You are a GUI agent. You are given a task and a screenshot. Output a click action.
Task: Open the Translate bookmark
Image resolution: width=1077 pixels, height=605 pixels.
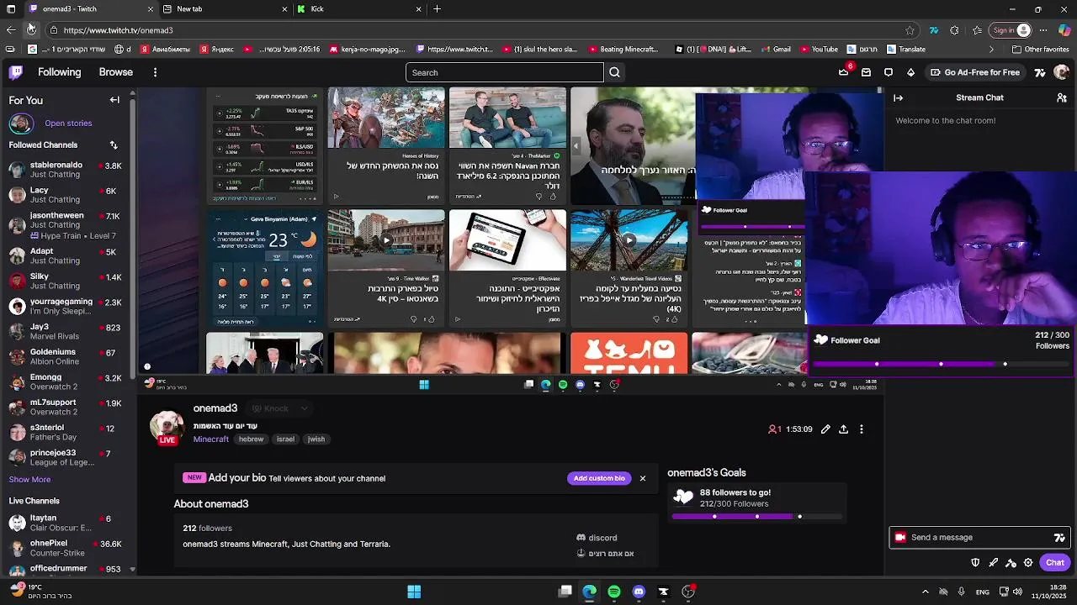tap(905, 50)
